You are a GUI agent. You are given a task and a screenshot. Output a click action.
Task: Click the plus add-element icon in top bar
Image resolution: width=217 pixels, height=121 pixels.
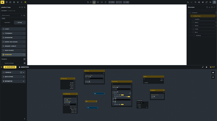pyautogui.click(x=21, y=2)
